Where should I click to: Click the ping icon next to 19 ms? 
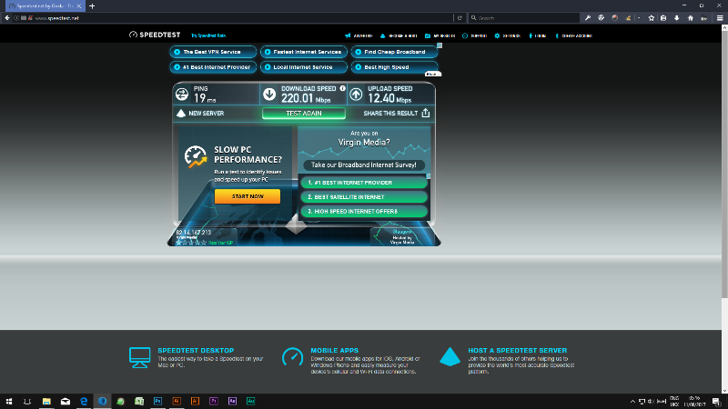[x=182, y=95]
